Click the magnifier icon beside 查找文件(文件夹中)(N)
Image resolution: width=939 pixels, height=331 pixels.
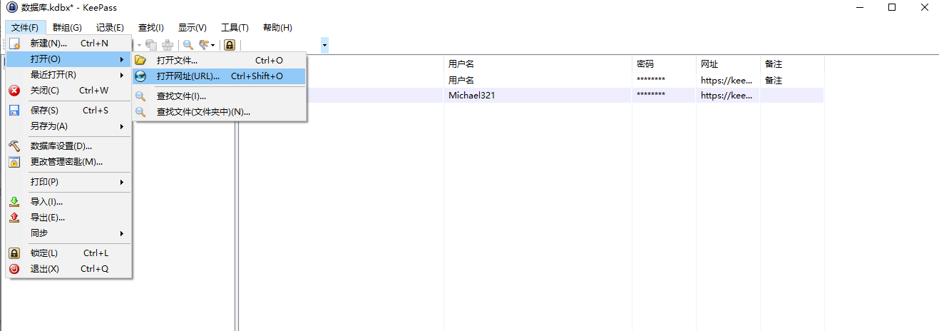(x=140, y=112)
